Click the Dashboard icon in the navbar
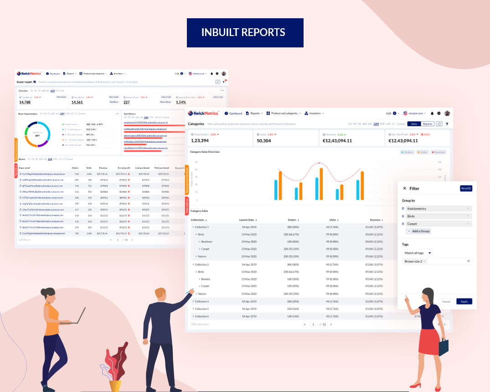The image size is (490, 392). 226,113
